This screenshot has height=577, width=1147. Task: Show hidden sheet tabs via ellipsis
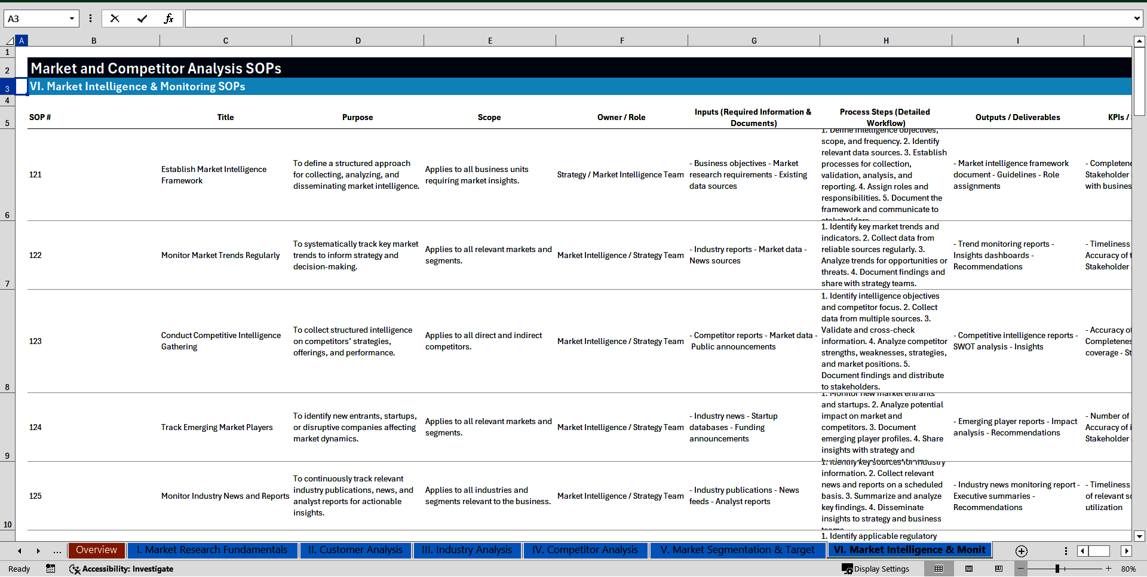pyautogui.click(x=57, y=551)
